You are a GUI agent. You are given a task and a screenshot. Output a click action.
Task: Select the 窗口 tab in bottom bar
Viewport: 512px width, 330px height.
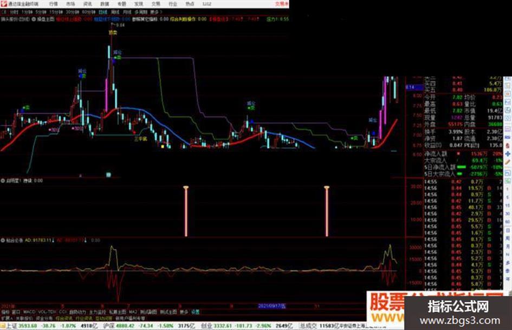click(16, 312)
